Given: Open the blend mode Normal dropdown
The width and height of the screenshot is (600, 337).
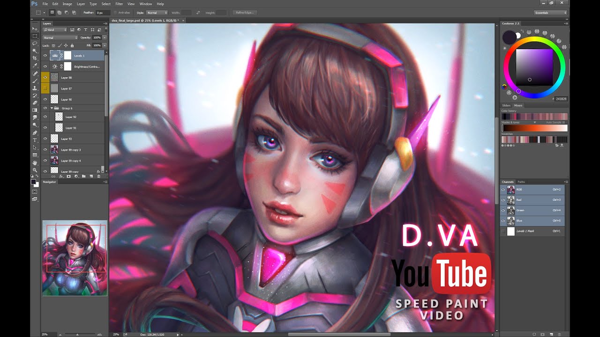Looking at the screenshot, I should 60,37.
